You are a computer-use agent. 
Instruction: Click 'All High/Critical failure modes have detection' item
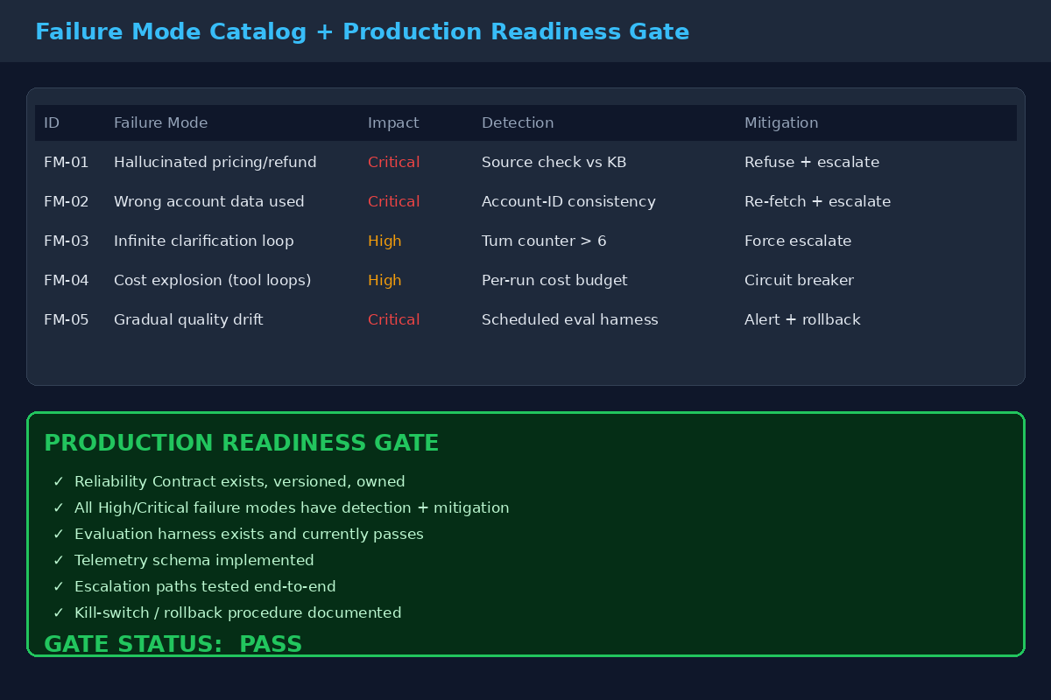(x=292, y=508)
